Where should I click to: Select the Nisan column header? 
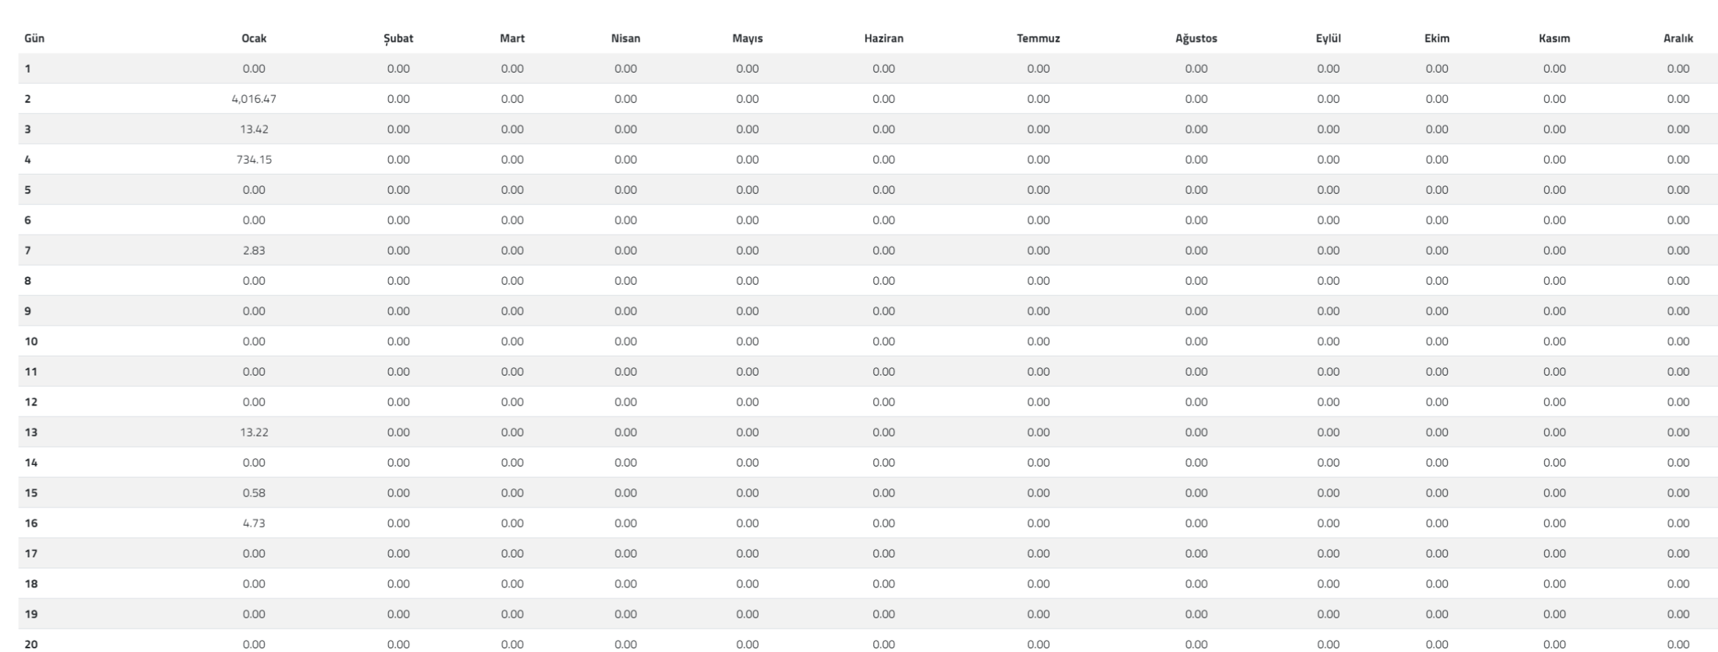click(x=625, y=38)
